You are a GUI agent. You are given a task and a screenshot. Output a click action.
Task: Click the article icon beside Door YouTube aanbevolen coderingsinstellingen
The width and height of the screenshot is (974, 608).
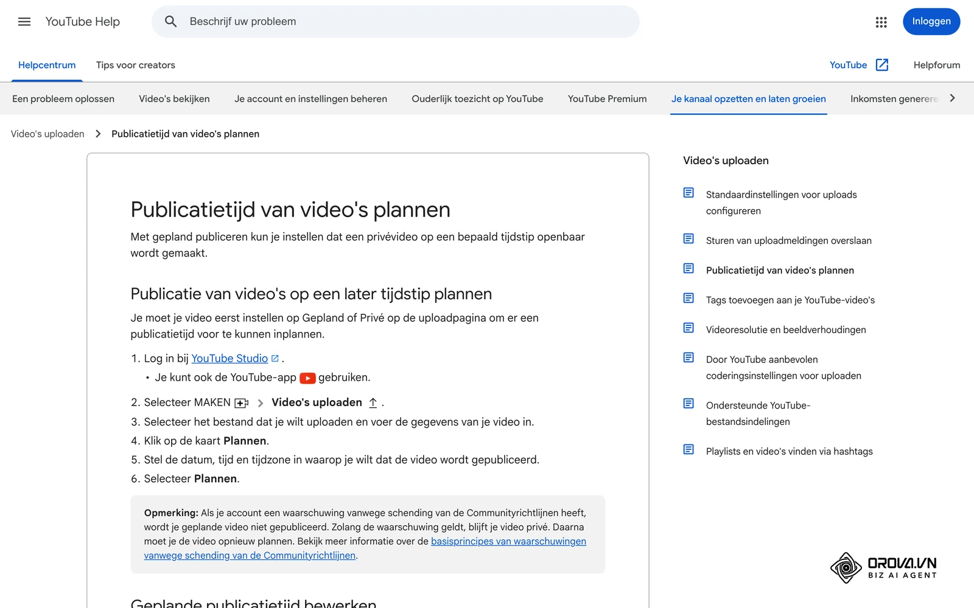click(x=688, y=358)
